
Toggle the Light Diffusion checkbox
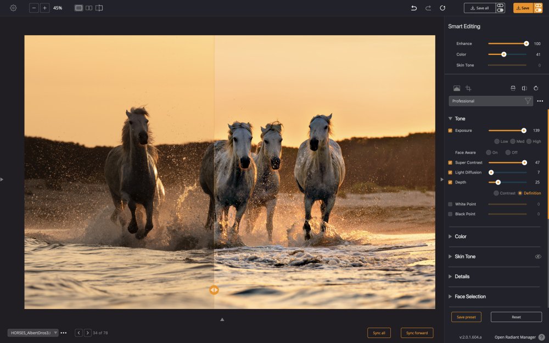[x=450, y=172]
